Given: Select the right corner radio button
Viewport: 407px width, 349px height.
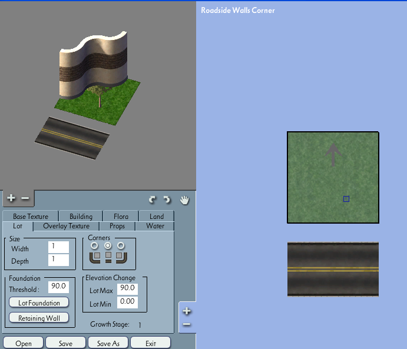Looking at the screenshot, I should (x=121, y=245).
